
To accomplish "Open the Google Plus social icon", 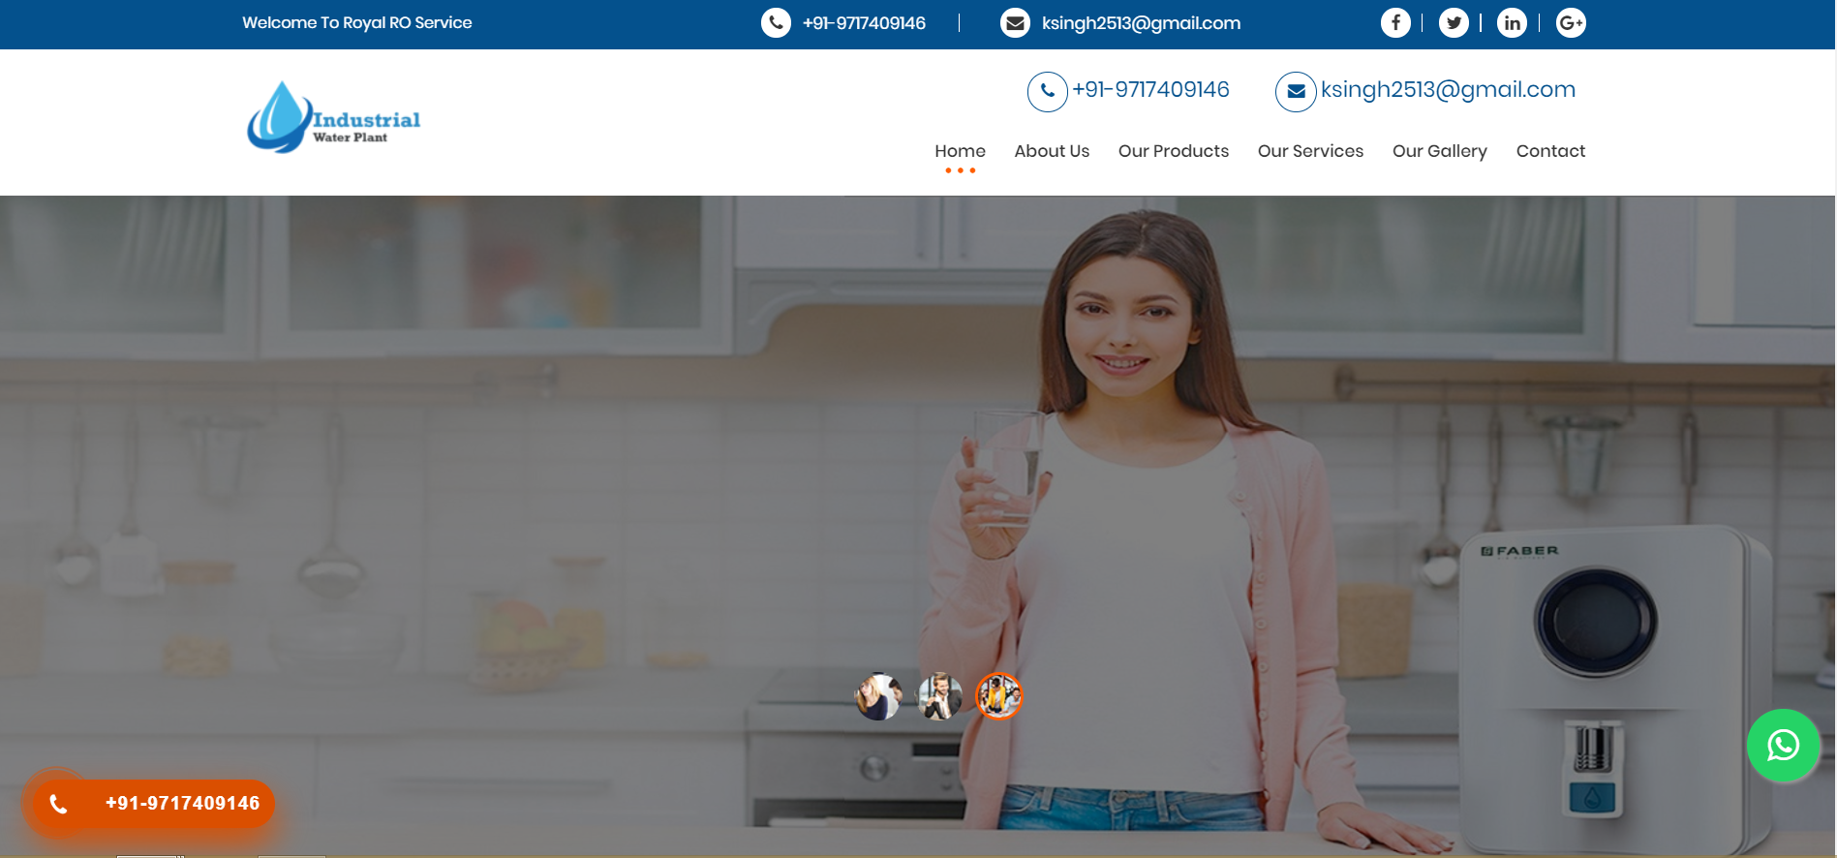I will [x=1570, y=22].
